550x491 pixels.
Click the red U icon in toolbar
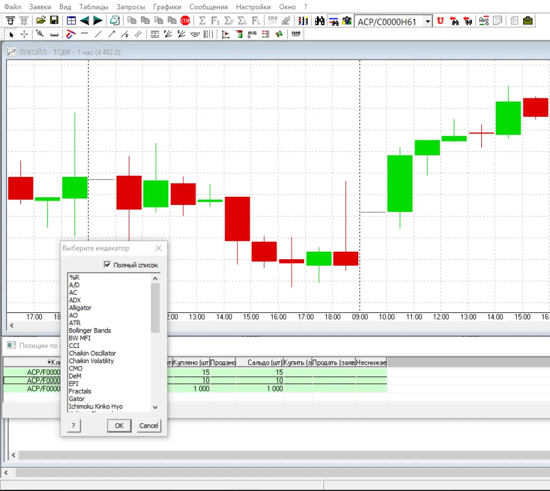(x=440, y=20)
